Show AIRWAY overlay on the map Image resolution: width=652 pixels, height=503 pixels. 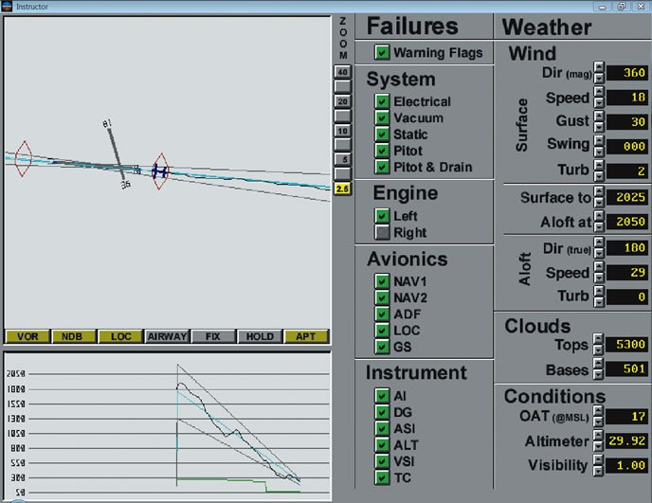click(x=167, y=336)
